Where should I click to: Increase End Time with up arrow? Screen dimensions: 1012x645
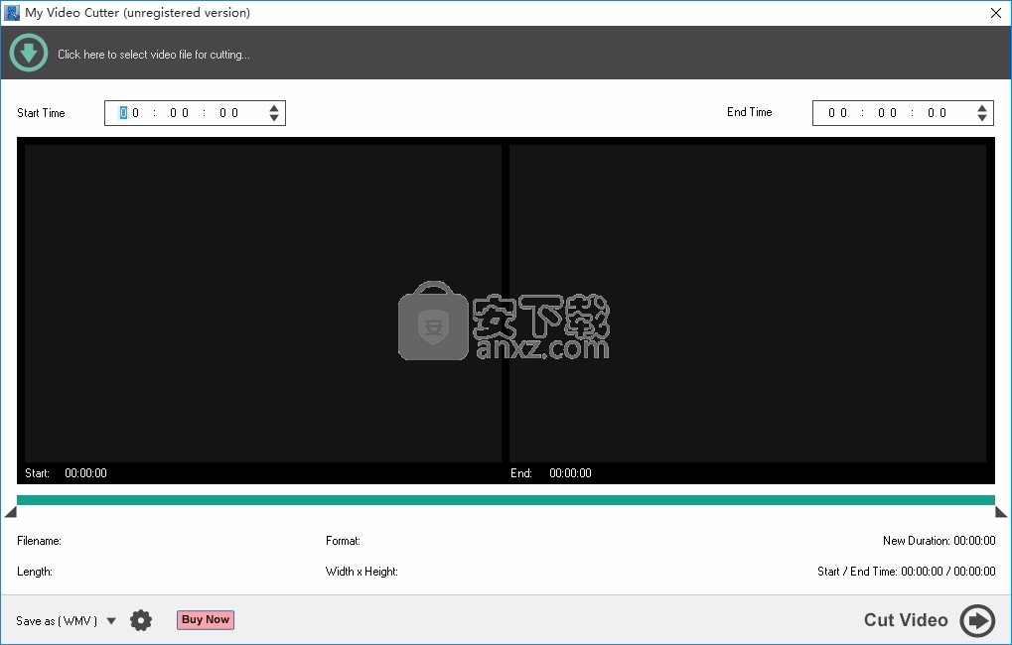tap(982, 108)
